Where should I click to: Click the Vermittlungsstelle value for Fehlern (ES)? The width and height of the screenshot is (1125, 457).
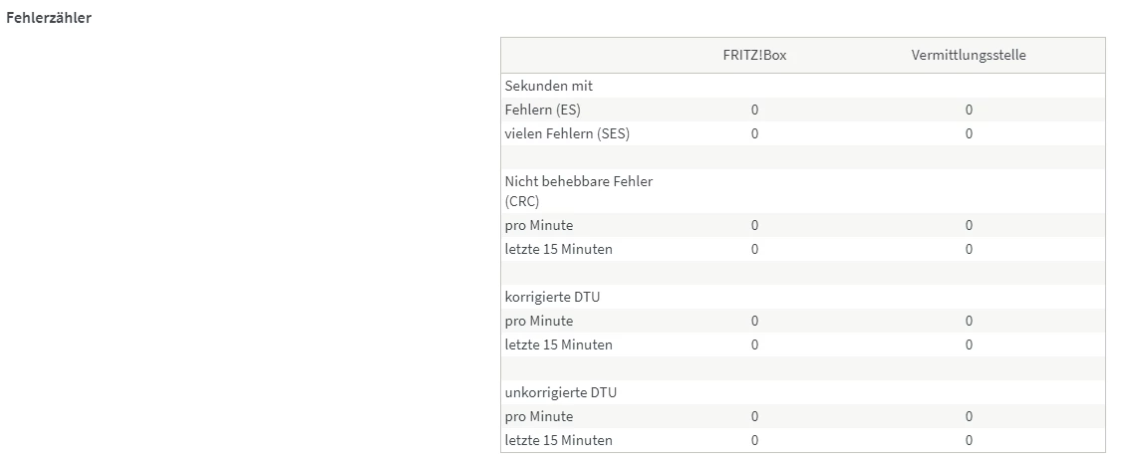tap(968, 110)
